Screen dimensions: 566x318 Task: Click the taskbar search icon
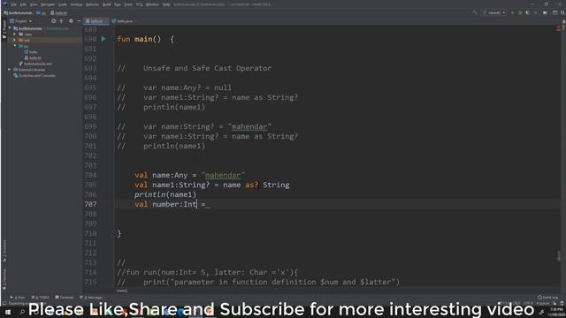[22, 312]
